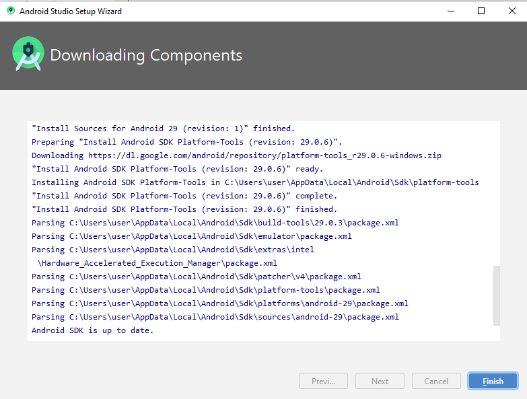This screenshot has width=527, height=399.
Task: Click the Hardware_Accelerated_Execution_Manager log line
Action: tap(157, 263)
